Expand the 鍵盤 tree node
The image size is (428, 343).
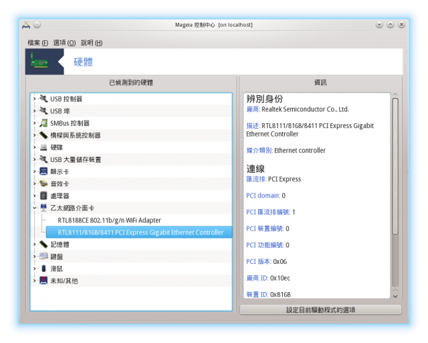34,257
